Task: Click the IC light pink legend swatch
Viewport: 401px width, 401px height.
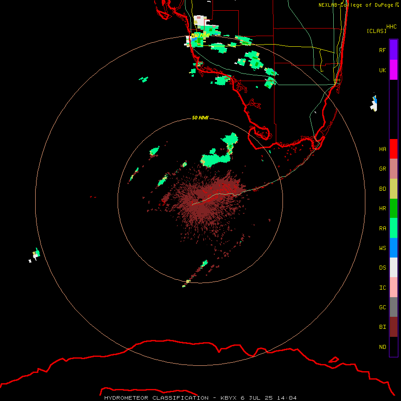Action: click(393, 287)
